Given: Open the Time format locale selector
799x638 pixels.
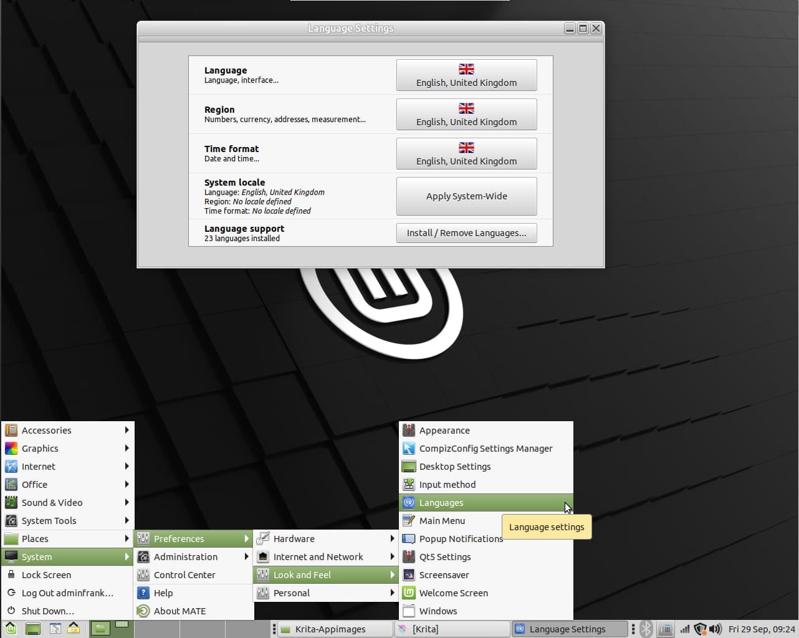Looking at the screenshot, I should tap(466, 154).
